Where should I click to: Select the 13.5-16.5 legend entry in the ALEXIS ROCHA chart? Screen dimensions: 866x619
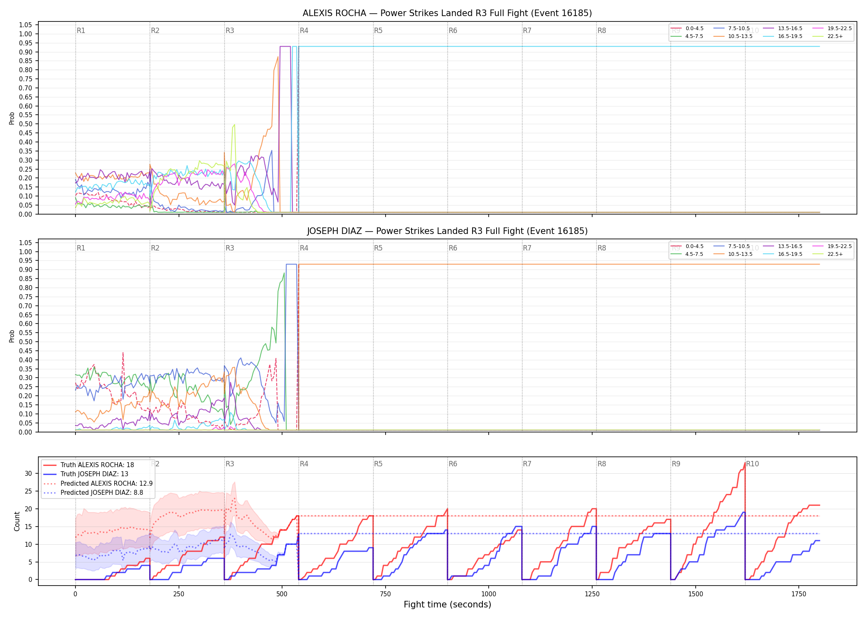(x=783, y=28)
